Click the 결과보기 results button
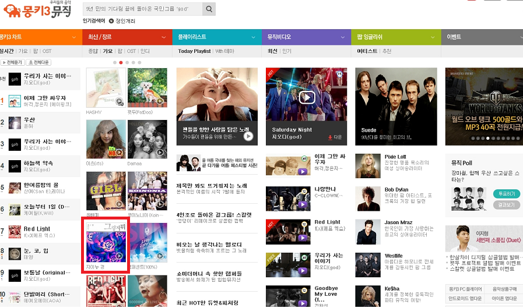This screenshot has height=308, width=523. click(506, 205)
